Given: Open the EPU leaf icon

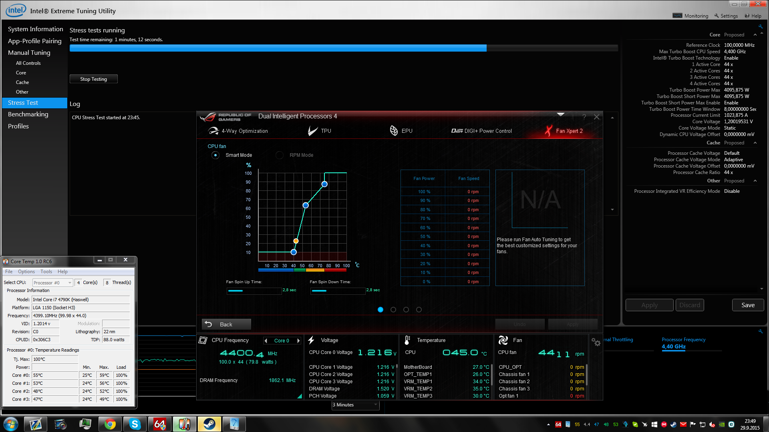Looking at the screenshot, I should 394,131.
